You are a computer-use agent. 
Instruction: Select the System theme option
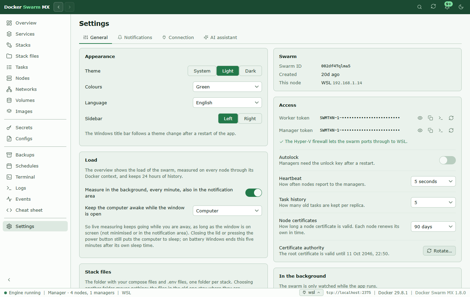click(x=202, y=71)
